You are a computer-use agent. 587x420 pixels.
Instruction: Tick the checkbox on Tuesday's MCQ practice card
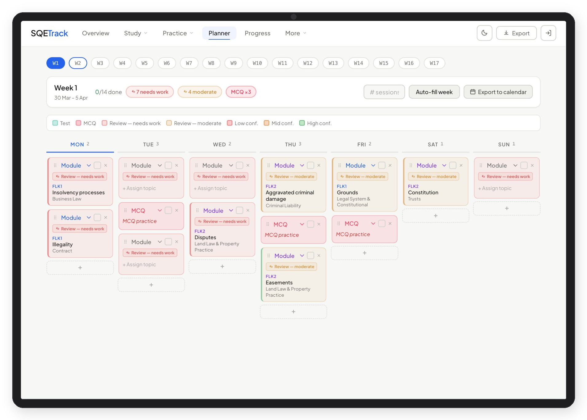tap(168, 210)
